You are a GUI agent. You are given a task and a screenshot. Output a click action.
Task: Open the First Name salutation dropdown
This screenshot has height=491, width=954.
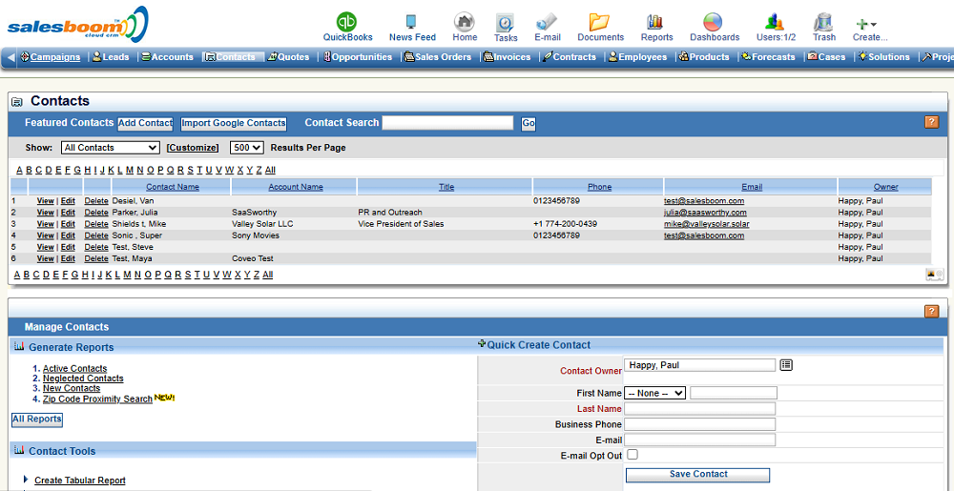pyautogui.click(x=655, y=393)
